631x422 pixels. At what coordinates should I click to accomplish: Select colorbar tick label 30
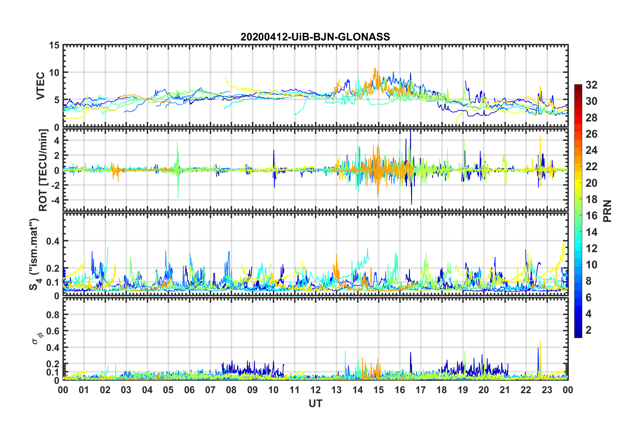[x=592, y=101]
